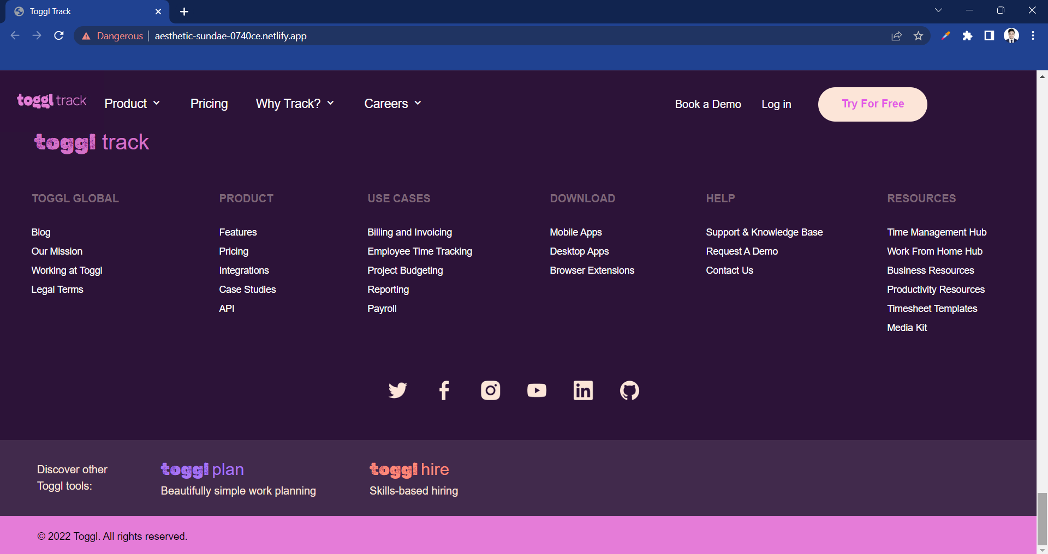Open the Integrations link

[x=244, y=270]
